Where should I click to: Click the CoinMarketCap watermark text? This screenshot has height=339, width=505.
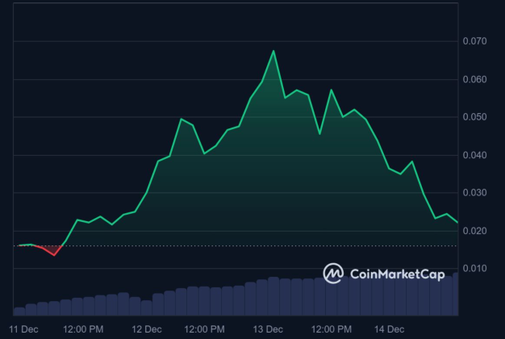tap(397, 274)
